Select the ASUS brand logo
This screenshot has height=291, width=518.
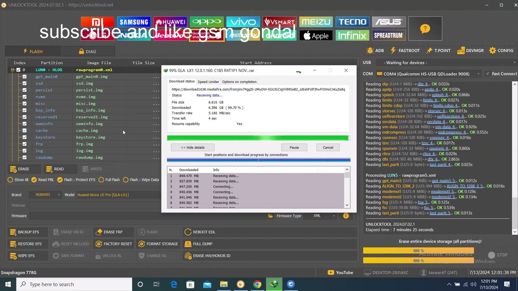(x=388, y=22)
